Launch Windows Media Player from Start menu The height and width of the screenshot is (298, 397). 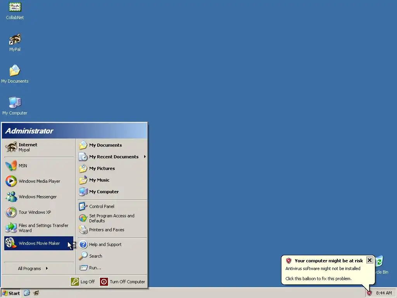coord(39,181)
